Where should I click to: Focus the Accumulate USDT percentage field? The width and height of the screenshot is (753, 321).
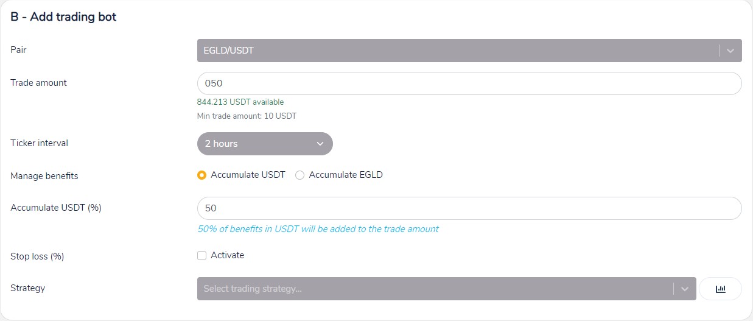(x=469, y=208)
